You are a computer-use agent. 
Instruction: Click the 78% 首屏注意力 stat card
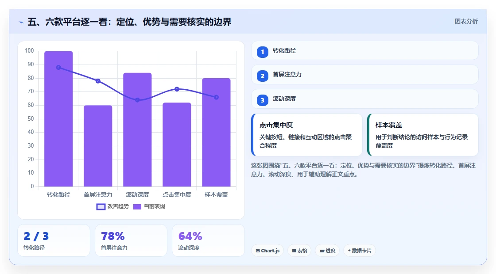(x=131, y=240)
